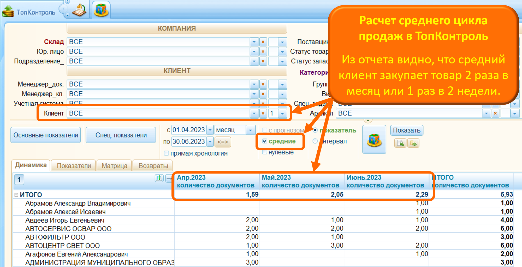The width and height of the screenshot is (522, 267).
Task: Click the 'Показать' button
Action: 407,130
